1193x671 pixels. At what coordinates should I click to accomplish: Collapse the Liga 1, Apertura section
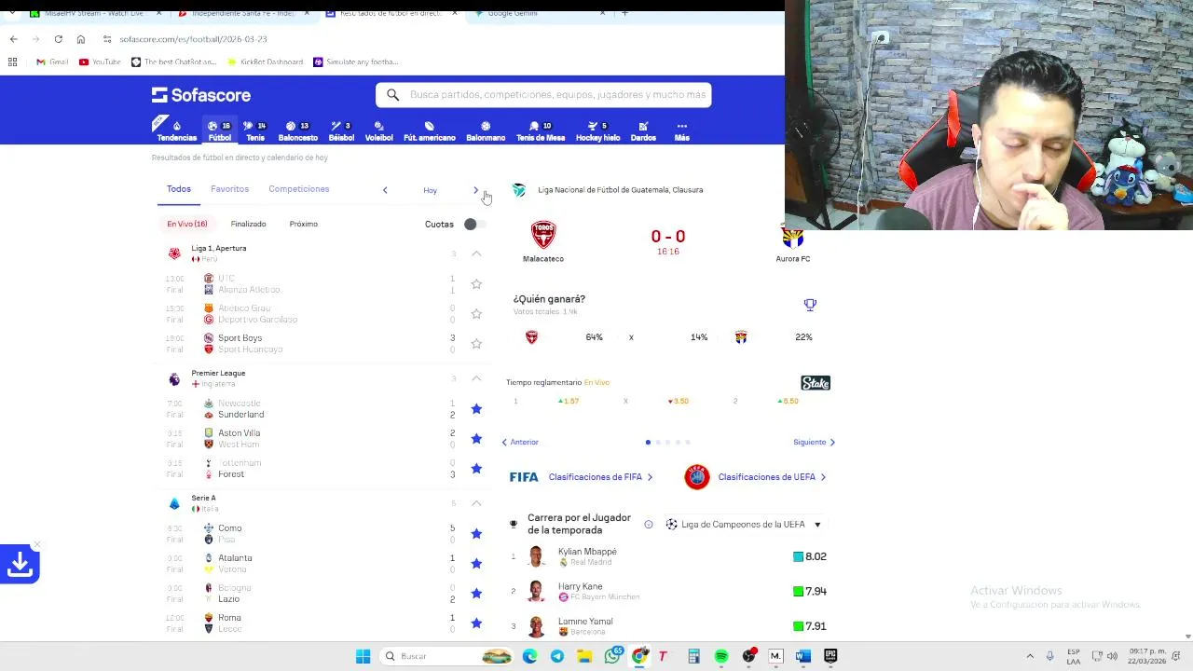pos(476,253)
